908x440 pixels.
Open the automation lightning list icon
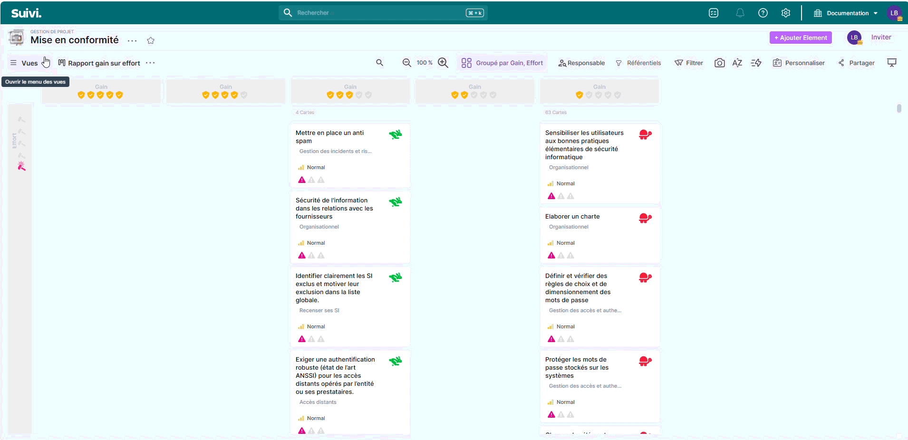(756, 63)
